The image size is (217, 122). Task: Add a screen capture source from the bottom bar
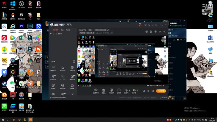(96, 91)
